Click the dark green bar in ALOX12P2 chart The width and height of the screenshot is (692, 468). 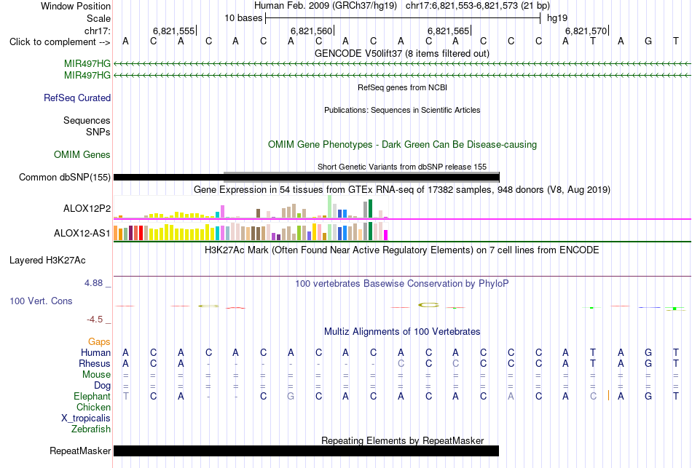pos(371,209)
